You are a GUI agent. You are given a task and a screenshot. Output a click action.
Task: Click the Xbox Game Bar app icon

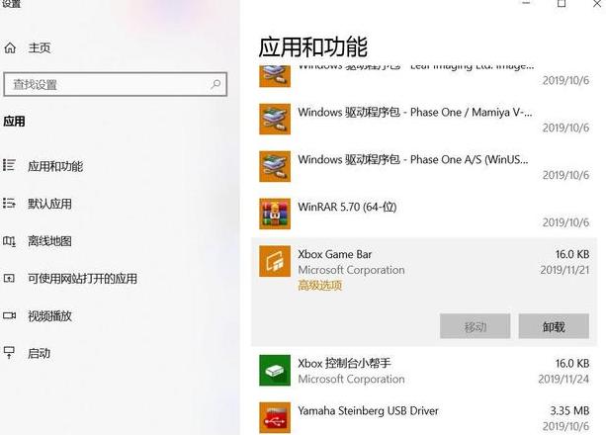pyautogui.click(x=275, y=261)
